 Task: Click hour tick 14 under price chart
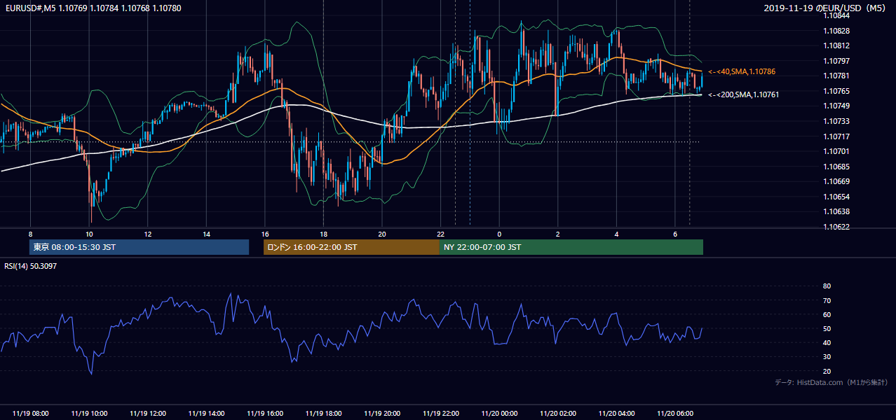click(206, 234)
